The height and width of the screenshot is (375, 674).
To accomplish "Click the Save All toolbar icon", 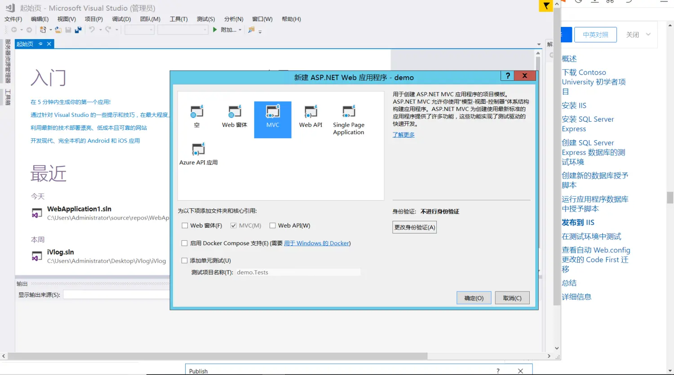I will 78,30.
